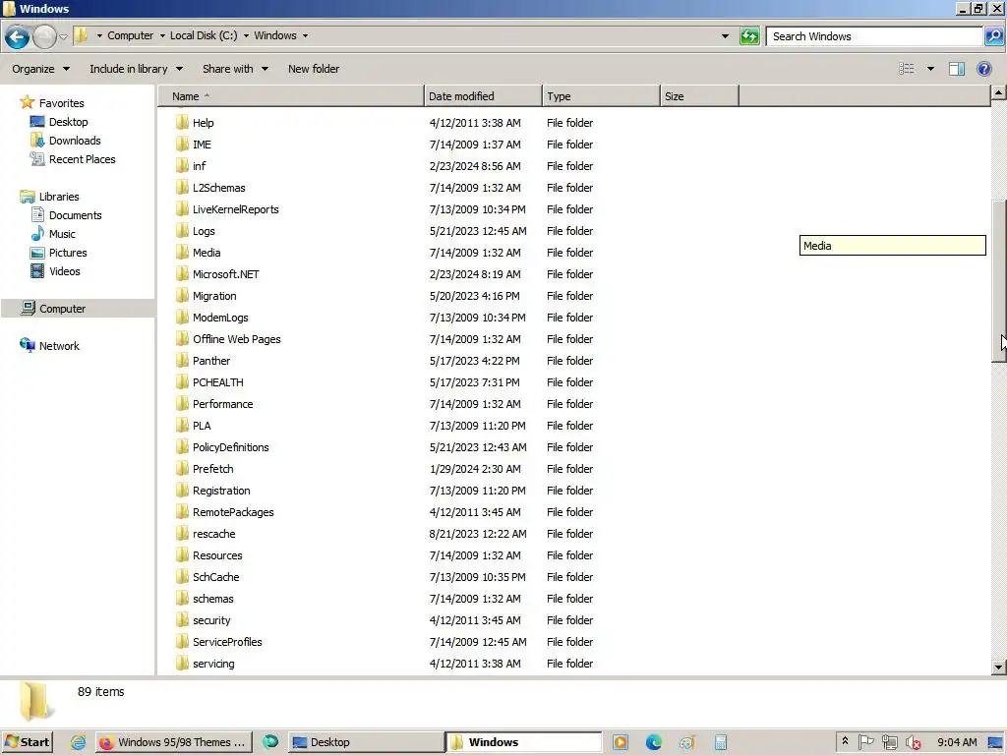Open the Music library

[x=62, y=234]
